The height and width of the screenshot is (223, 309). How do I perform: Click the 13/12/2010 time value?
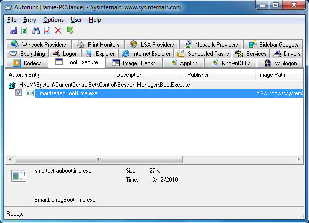[x=163, y=180]
